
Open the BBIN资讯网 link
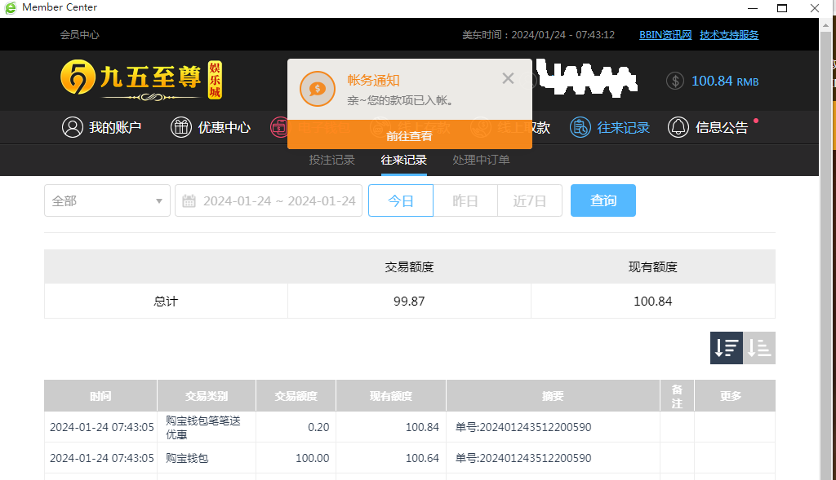point(665,35)
